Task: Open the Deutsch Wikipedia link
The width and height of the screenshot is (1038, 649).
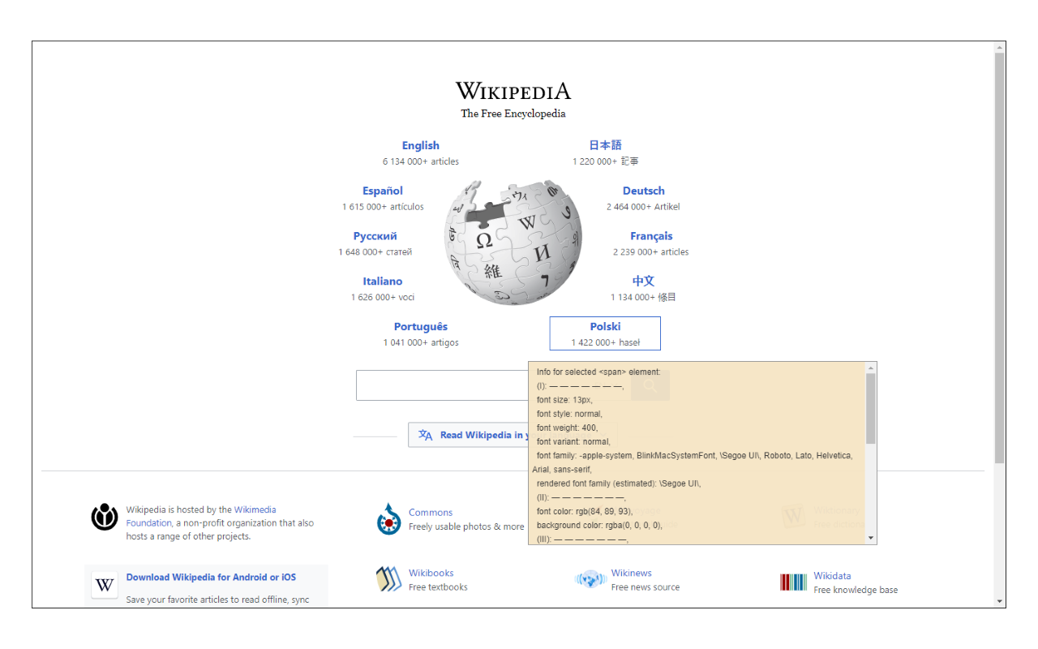Action: tap(643, 191)
